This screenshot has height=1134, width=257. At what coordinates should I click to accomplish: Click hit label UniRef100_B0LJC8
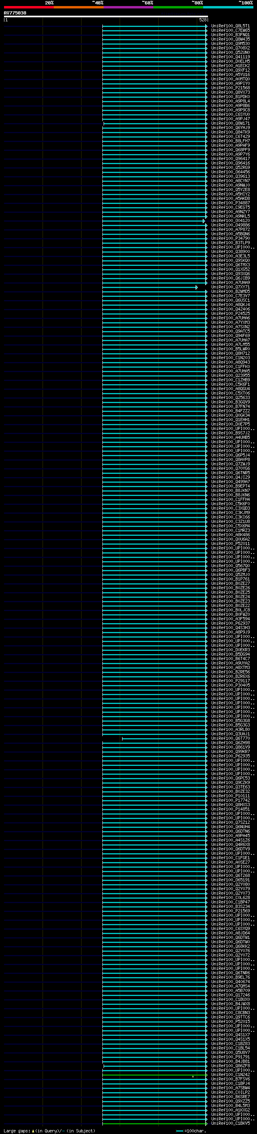[230, 610]
